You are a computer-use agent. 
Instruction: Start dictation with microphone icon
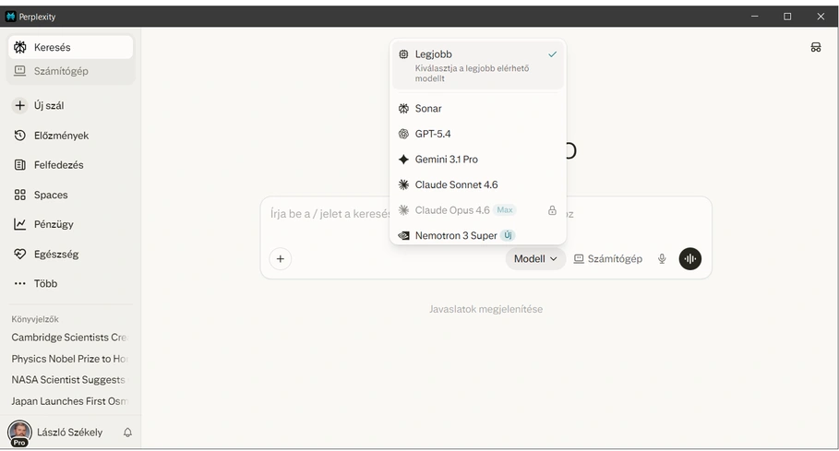tap(662, 258)
